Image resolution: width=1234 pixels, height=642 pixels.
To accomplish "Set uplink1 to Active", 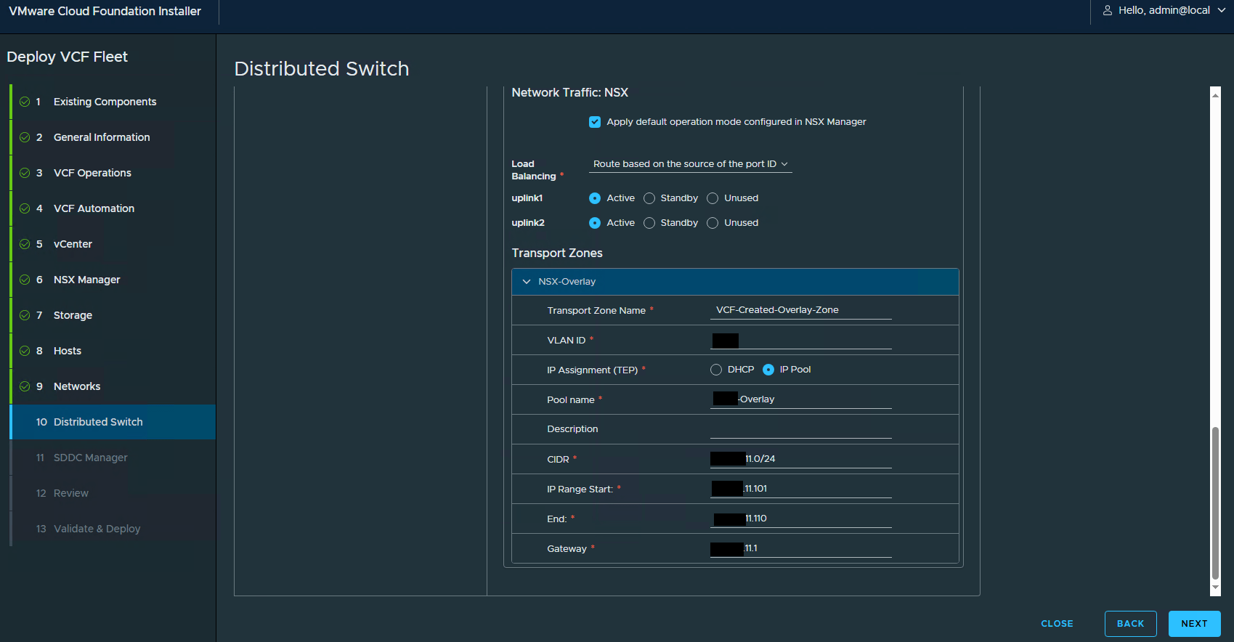I will [595, 198].
